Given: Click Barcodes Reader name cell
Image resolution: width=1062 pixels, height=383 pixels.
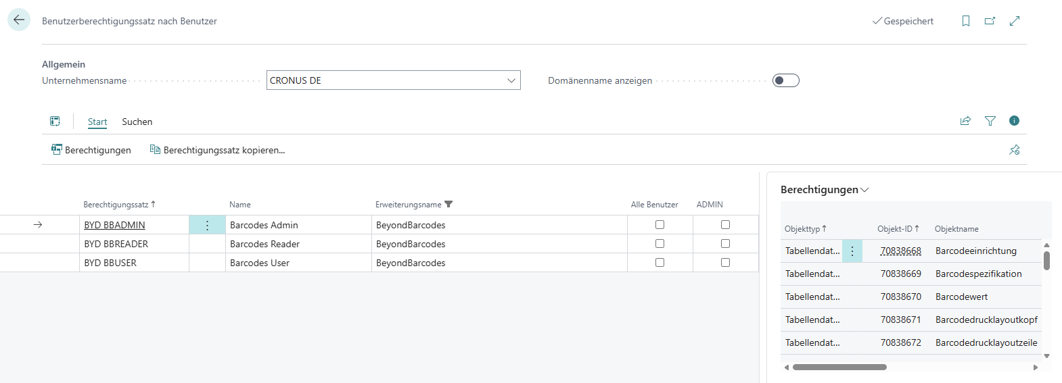Looking at the screenshot, I should point(298,244).
